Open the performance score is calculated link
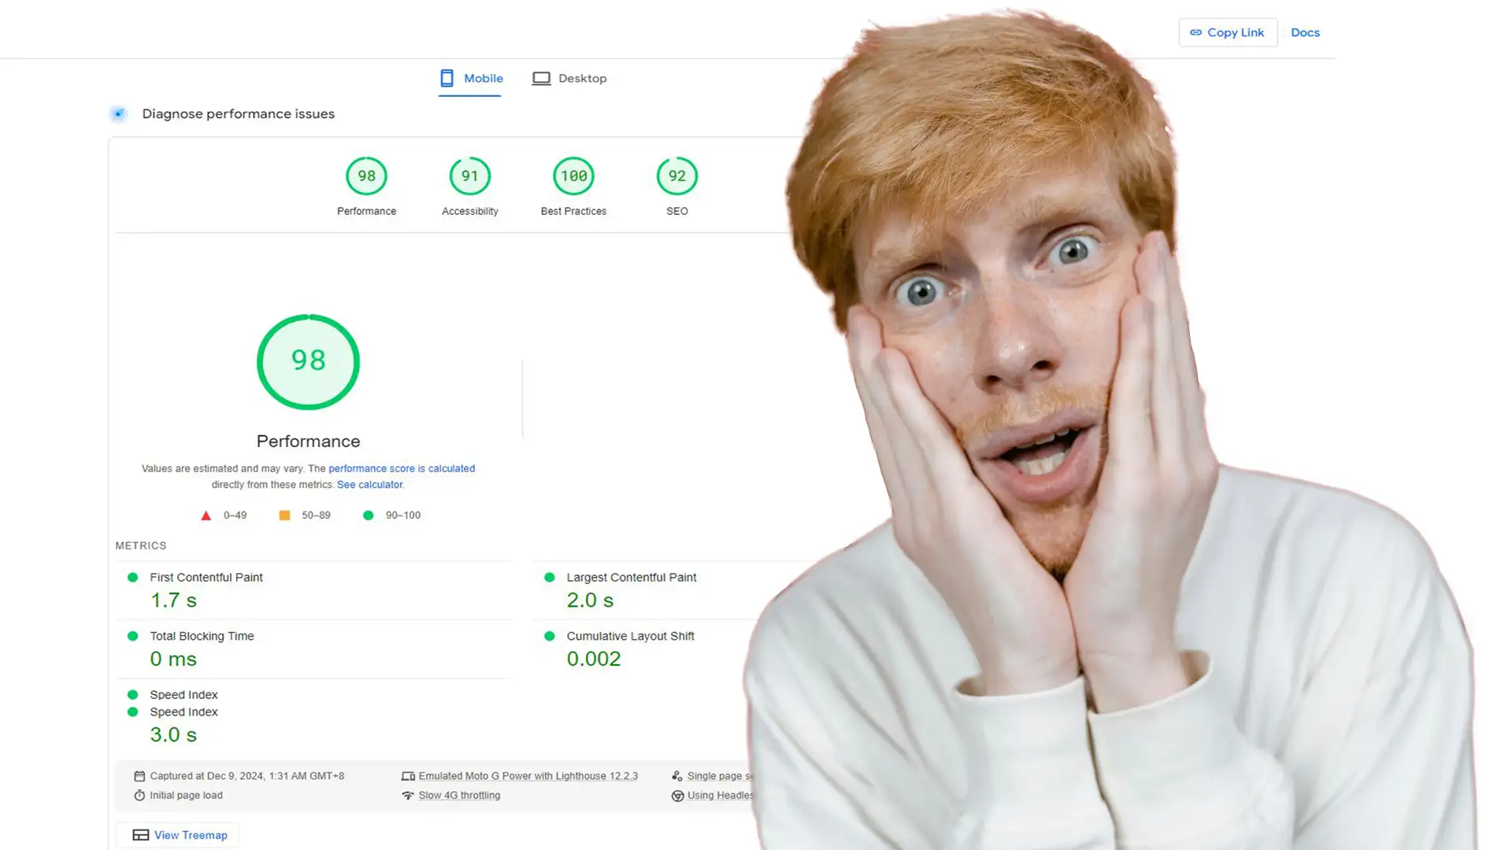Screen dimensions: 1512x850 401,468
